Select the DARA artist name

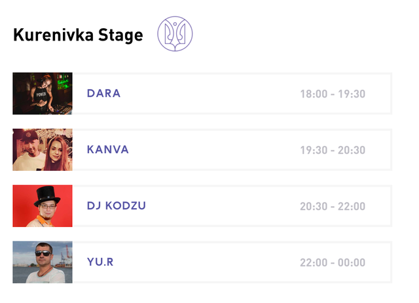tap(103, 94)
